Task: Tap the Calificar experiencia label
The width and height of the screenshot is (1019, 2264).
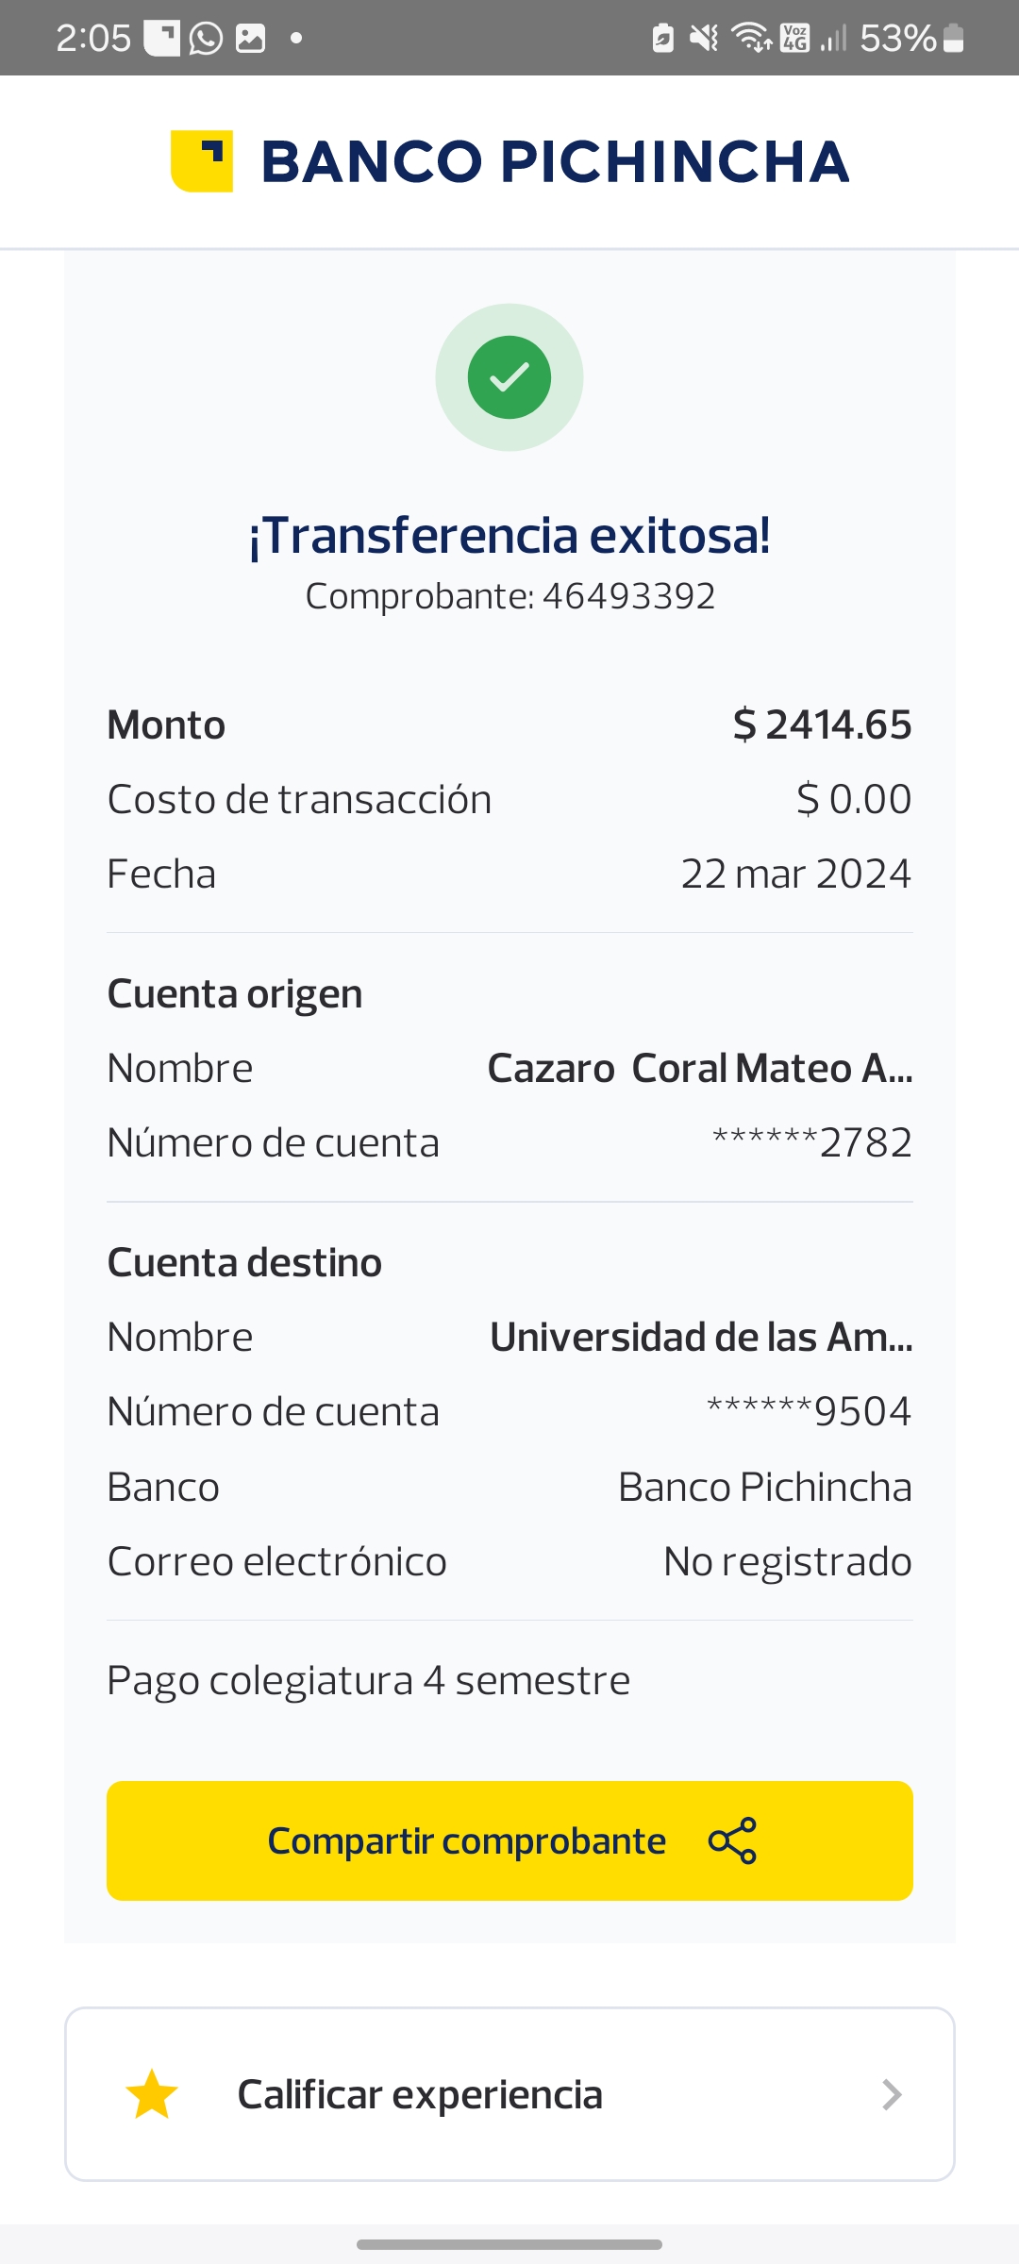Action: (420, 2094)
